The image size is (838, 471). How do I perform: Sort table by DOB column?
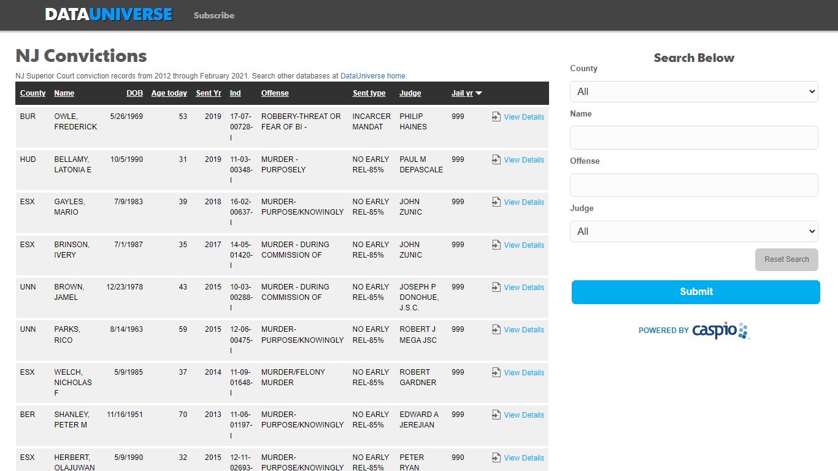[x=134, y=93]
